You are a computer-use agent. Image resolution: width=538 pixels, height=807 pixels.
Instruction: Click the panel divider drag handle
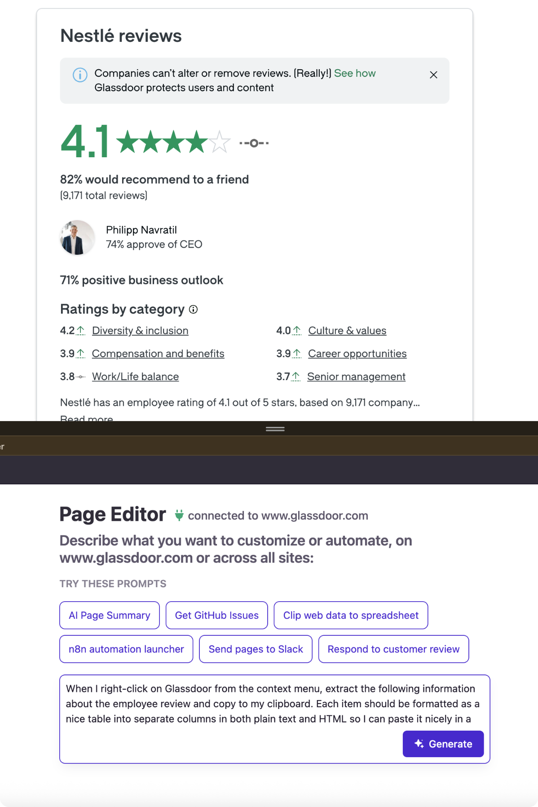click(x=275, y=429)
